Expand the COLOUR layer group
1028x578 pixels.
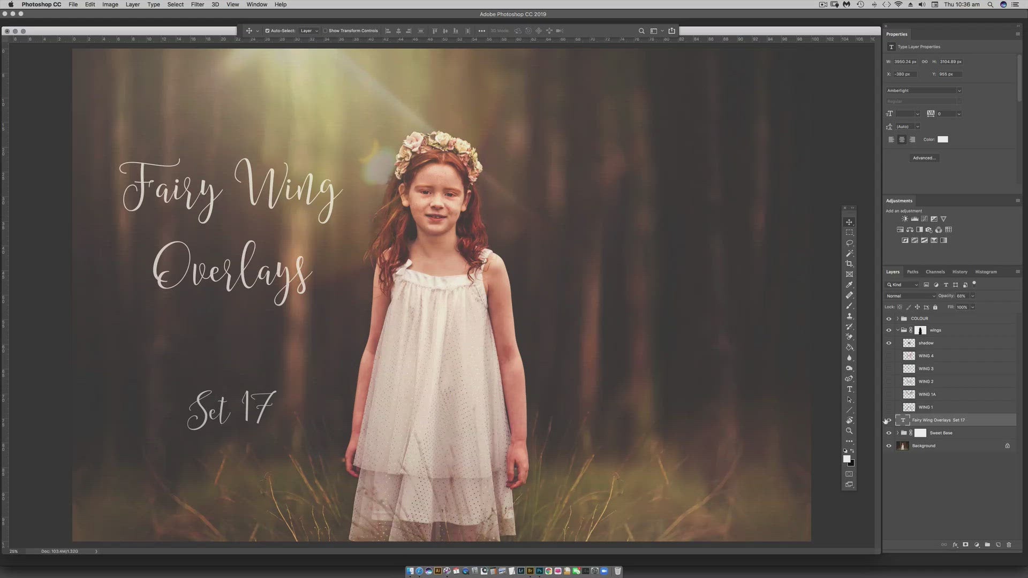click(x=898, y=318)
